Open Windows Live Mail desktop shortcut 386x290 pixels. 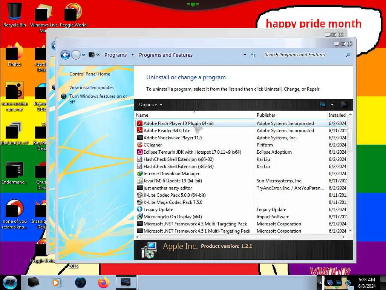[44, 17]
